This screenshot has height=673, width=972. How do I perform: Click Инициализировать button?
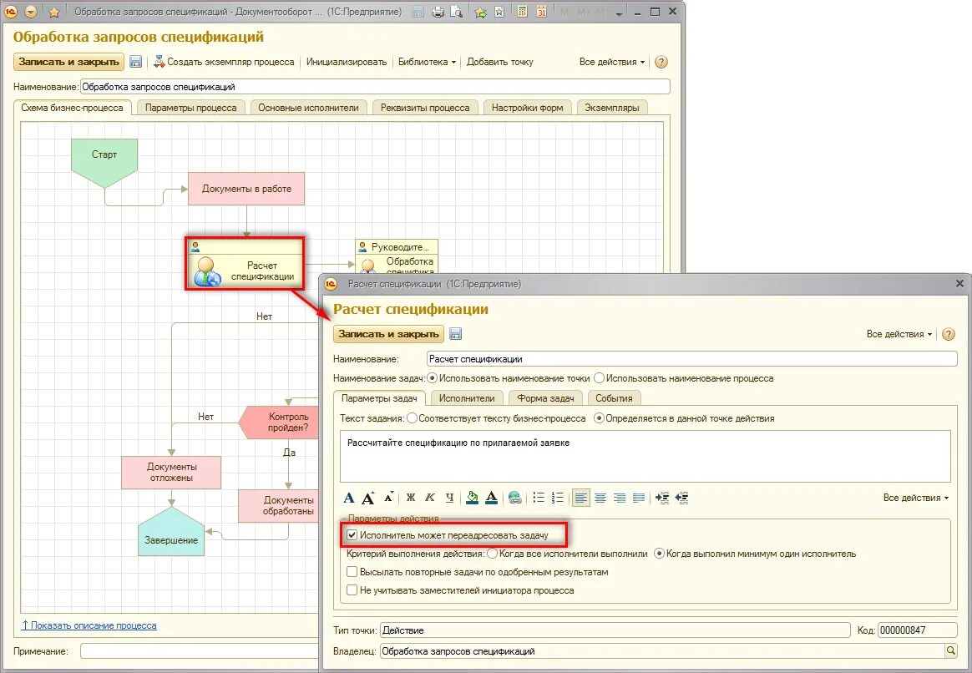pos(347,62)
